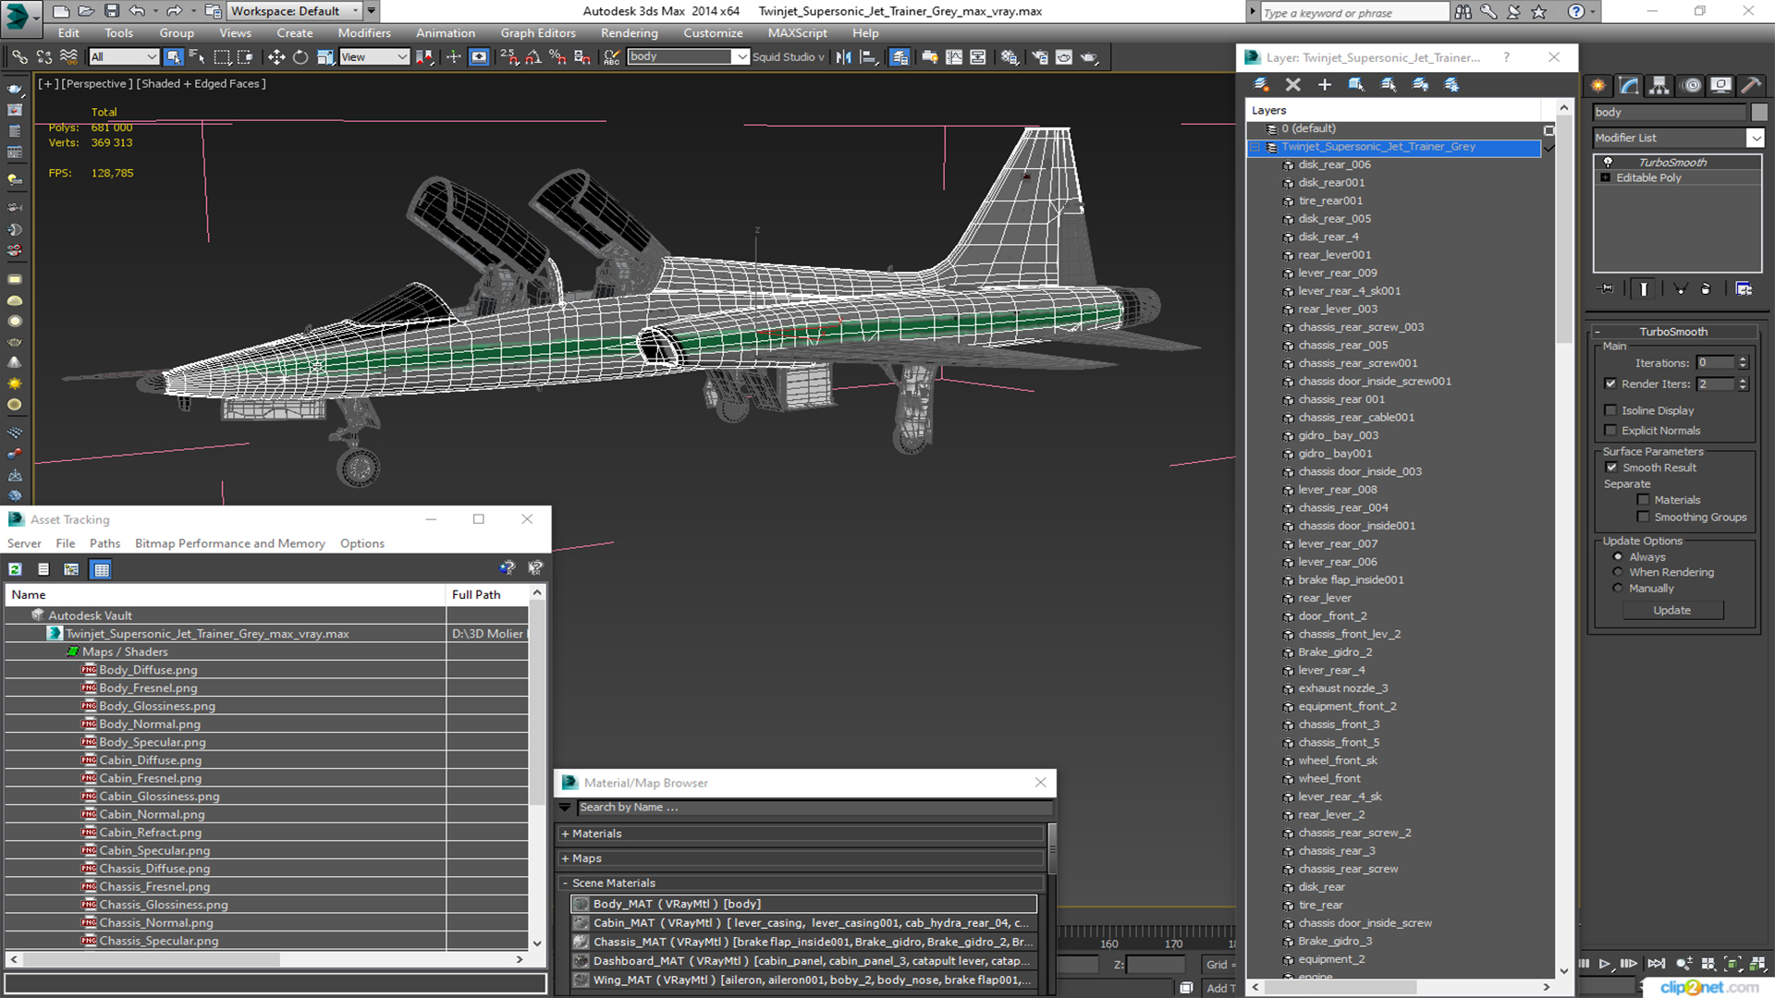Click the Mirror tool icon
Screen dimensions: 1775x998
click(843, 57)
